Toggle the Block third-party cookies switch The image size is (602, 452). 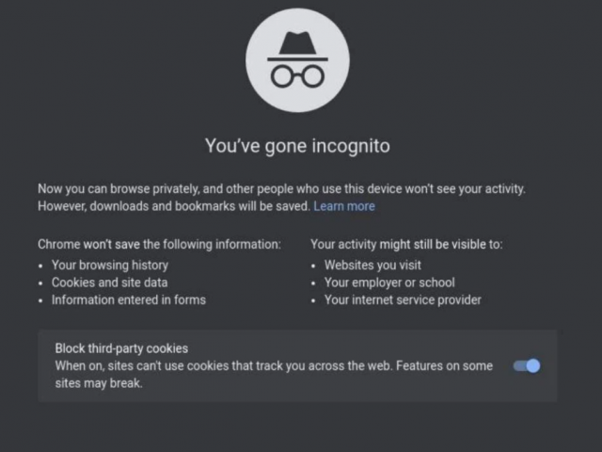[527, 366]
